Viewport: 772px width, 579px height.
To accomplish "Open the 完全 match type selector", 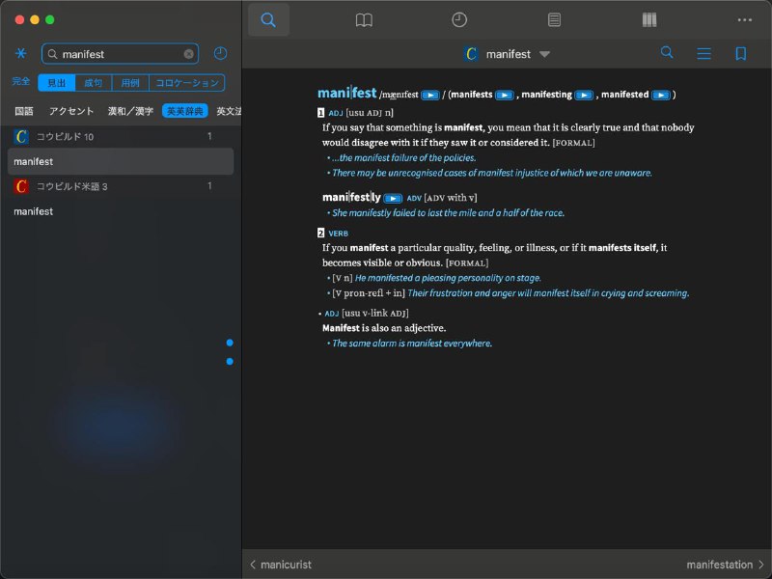I will click(x=21, y=83).
